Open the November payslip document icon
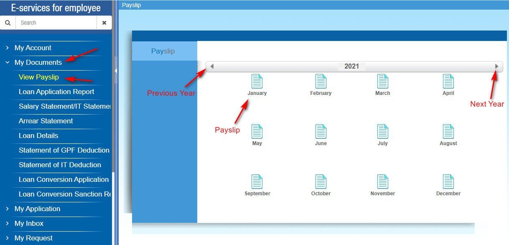Image resolution: width=509 pixels, height=245 pixels. (x=383, y=181)
